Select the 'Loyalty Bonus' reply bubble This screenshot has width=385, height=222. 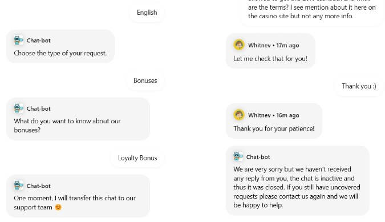[137, 158]
